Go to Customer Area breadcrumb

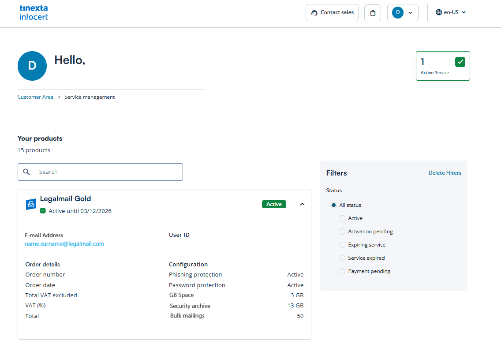(35, 97)
